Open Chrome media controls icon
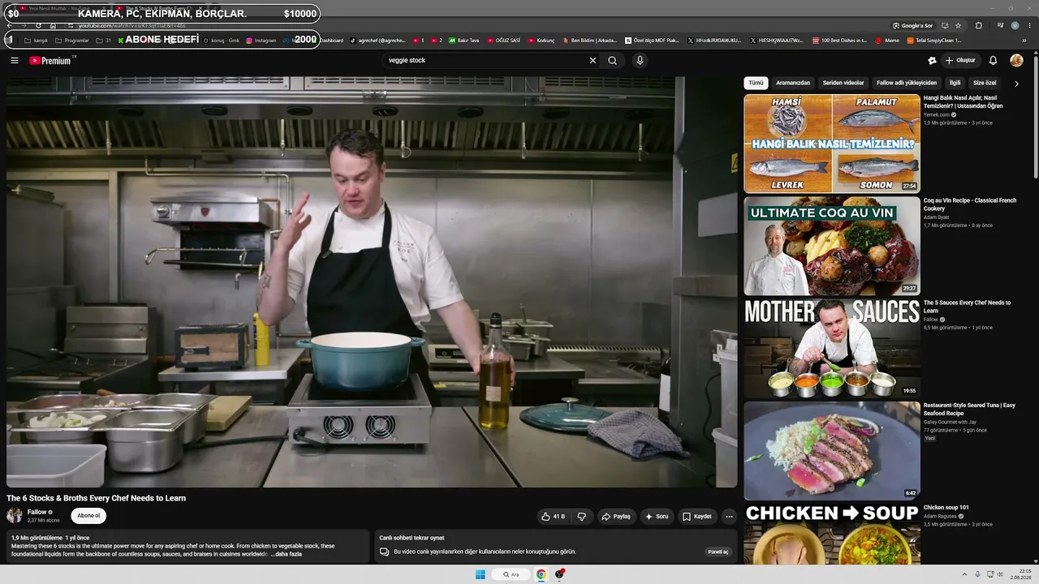Screen dimensions: 1039x584 (1000, 25)
